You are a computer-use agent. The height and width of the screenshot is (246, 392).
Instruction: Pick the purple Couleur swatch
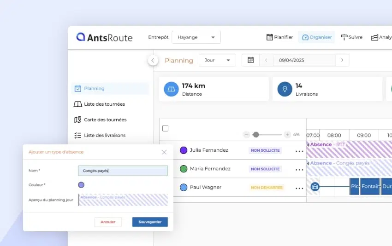[81, 185]
